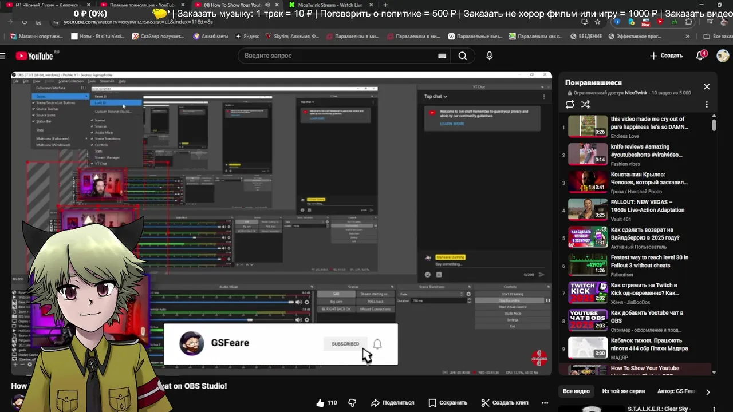The height and width of the screenshot is (412, 733).
Task: Open more actions under the video
Action: tap(545, 402)
